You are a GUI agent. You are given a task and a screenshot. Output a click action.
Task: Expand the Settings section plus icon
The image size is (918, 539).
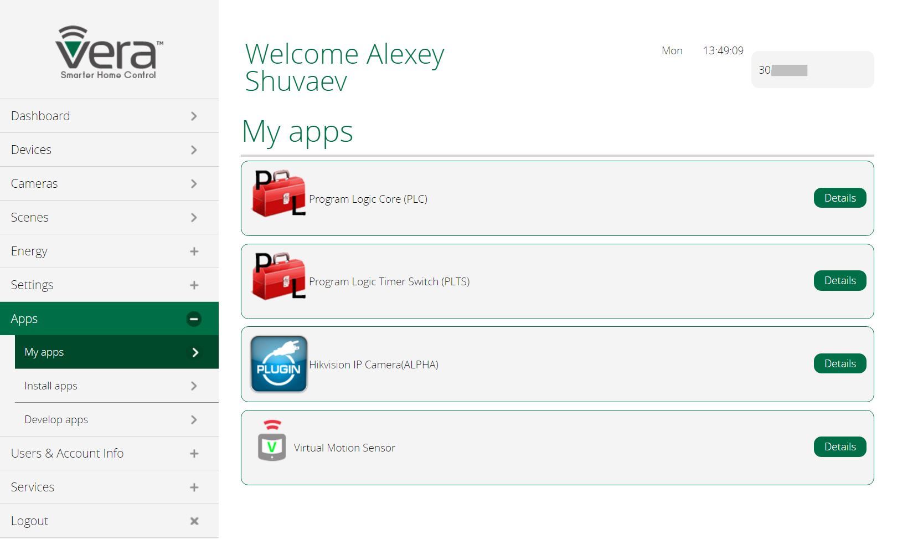point(194,285)
